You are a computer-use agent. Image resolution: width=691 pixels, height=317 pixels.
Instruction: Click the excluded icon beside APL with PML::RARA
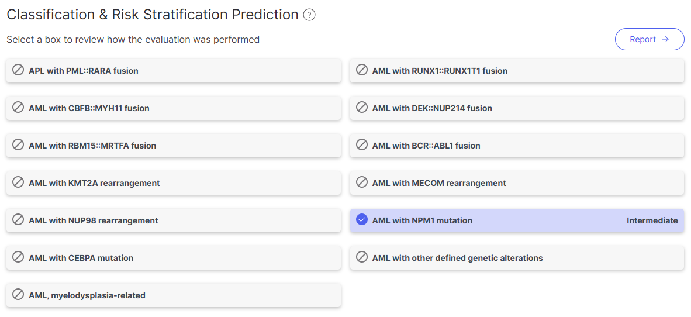pyautogui.click(x=18, y=71)
